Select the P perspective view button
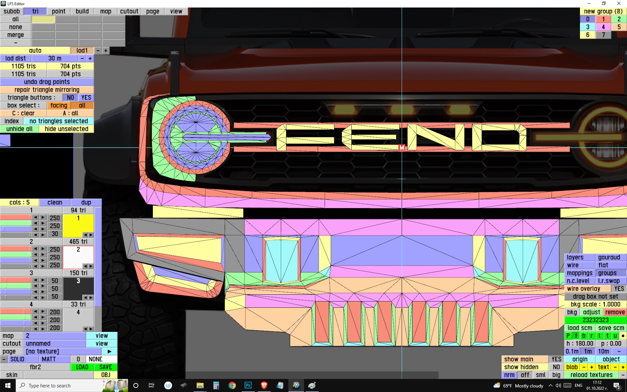Screen dimensions: 627x392 pos(568,335)
